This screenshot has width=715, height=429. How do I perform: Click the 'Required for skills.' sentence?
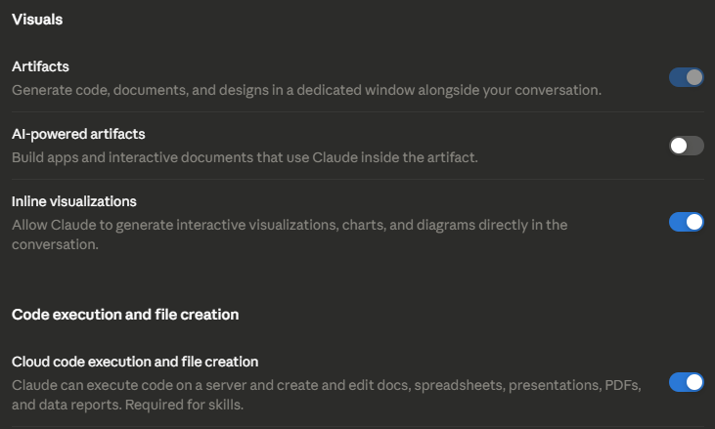(x=184, y=405)
